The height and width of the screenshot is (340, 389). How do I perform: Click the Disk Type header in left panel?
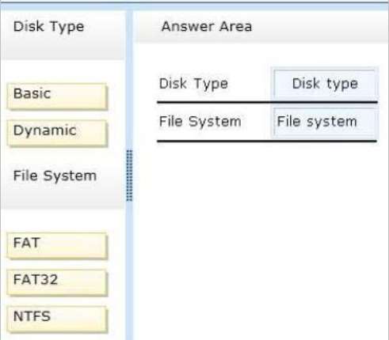[x=49, y=27]
